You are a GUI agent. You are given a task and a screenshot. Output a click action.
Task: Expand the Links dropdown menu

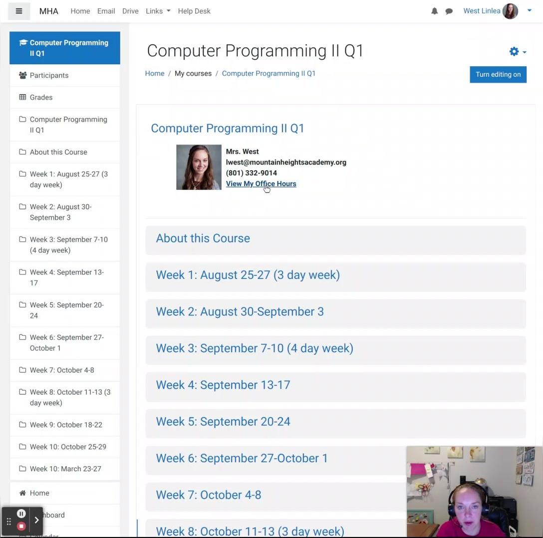coord(158,11)
